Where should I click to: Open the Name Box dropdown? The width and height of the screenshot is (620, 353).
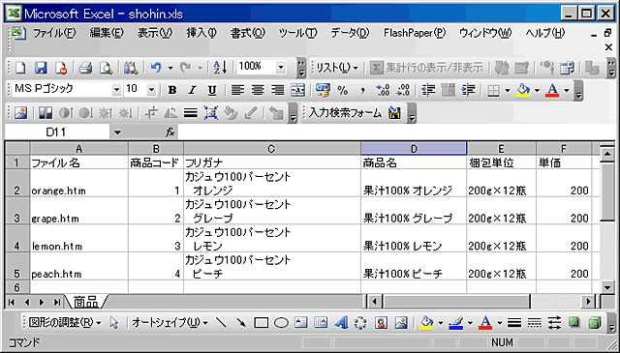(x=117, y=132)
